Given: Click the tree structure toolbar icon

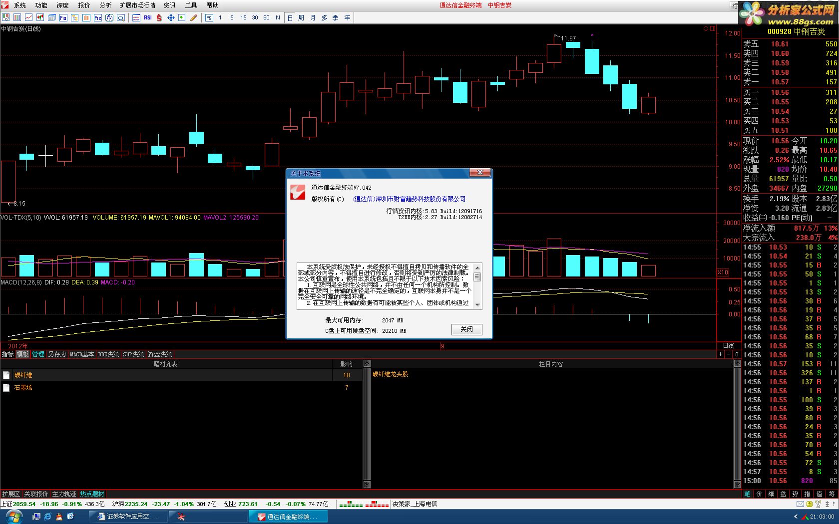Looking at the screenshot, I should point(74,17).
